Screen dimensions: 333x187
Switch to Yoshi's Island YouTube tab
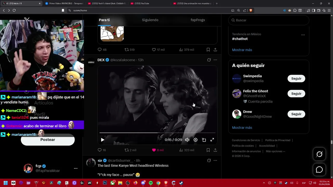tap(107, 3)
